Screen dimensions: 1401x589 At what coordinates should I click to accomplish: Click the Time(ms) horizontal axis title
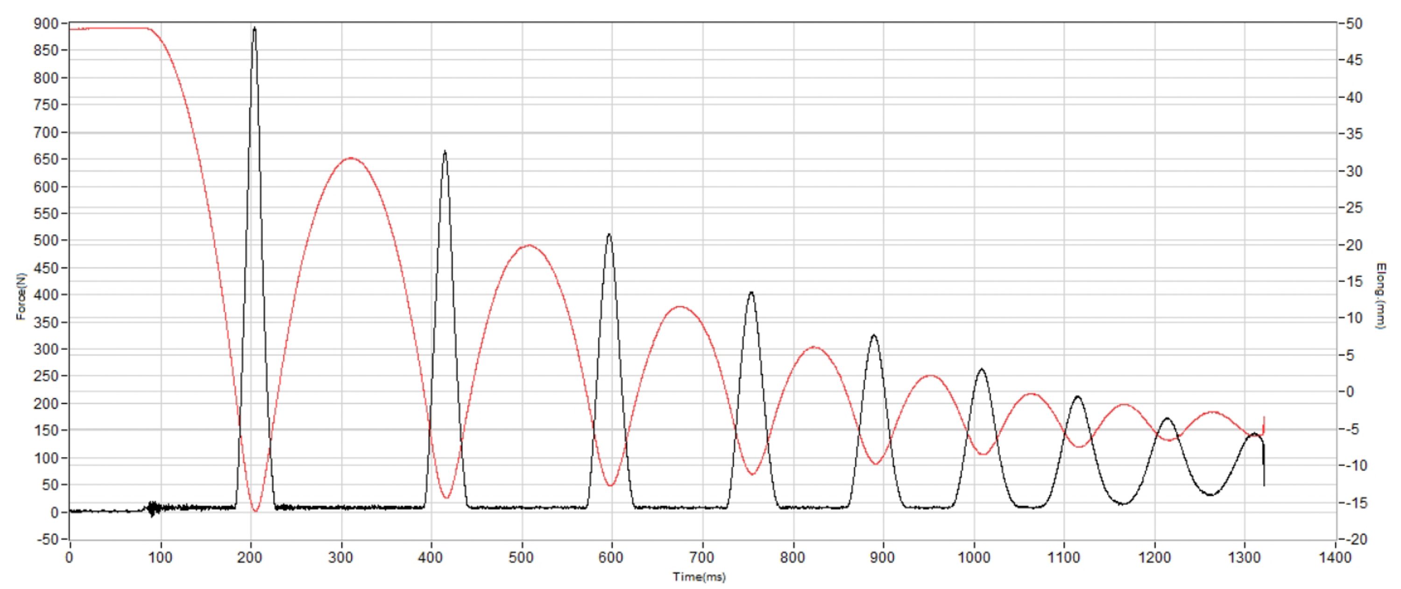tap(700, 577)
